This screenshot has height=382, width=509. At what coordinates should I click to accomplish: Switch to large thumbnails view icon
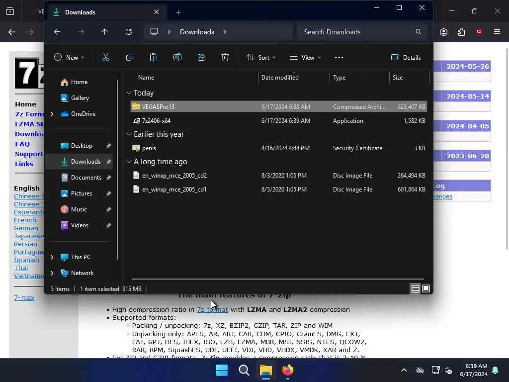coord(426,288)
